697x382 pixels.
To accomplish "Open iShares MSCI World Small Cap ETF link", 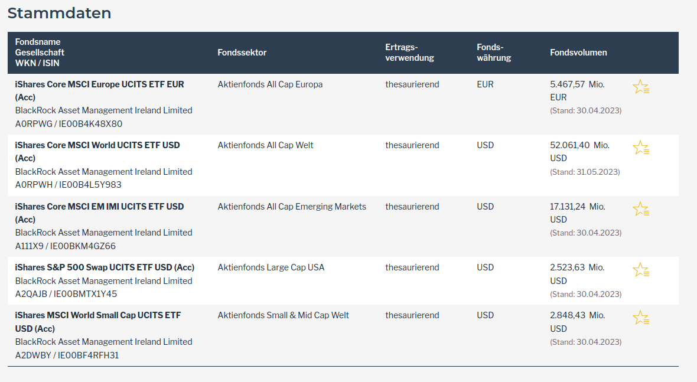I will click(97, 315).
